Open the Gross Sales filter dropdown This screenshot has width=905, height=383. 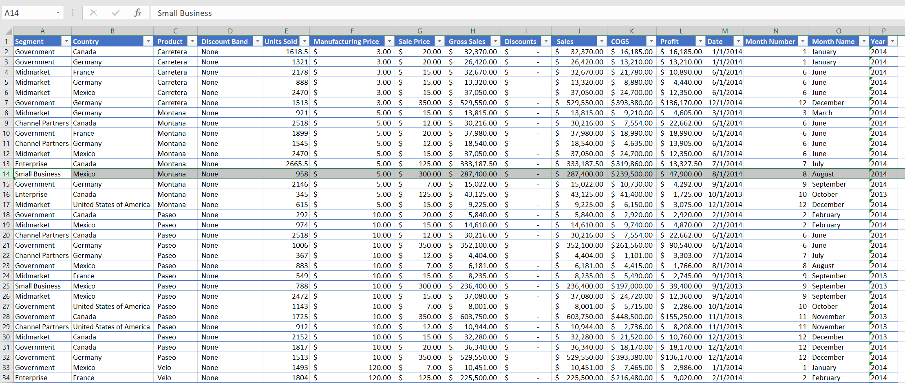pos(495,41)
